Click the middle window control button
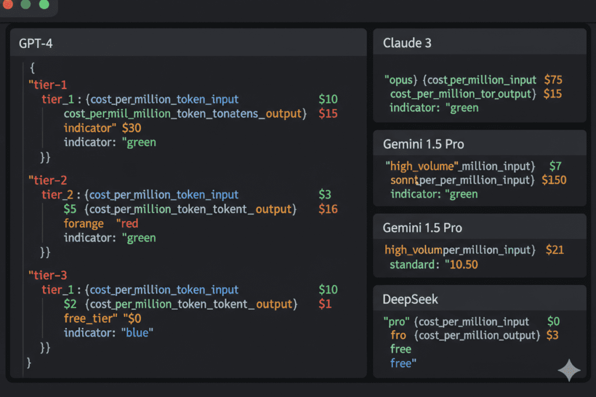596x397 pixels. [26, 5]
